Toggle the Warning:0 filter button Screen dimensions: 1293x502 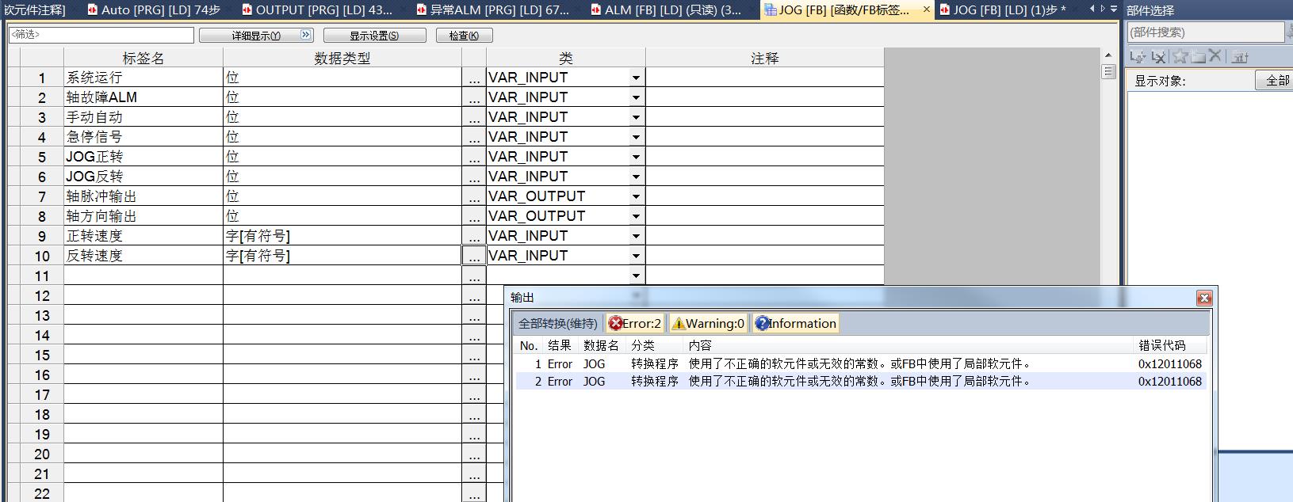(708, 323)
